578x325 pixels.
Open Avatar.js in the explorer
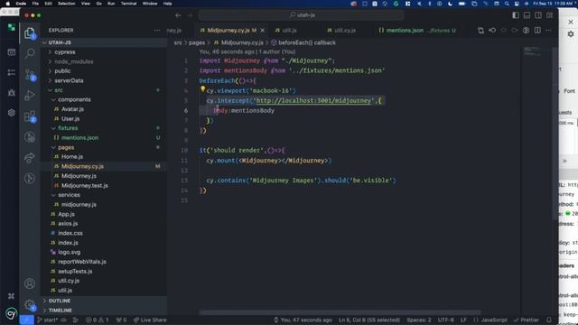coord(72,109)
